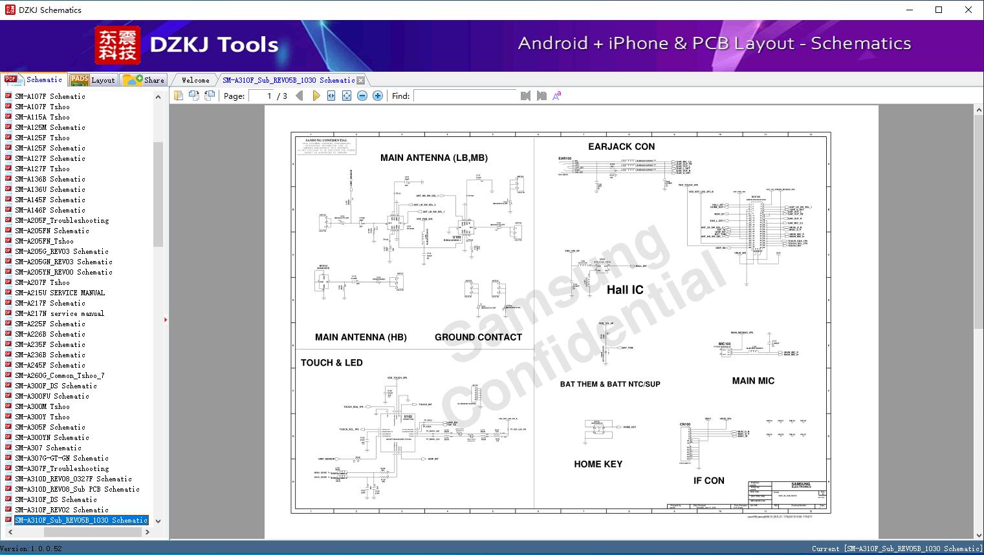Select SM-A300F_DS Schematic
The width and height of the screenshot is (984, 555).
click(56, 386)
